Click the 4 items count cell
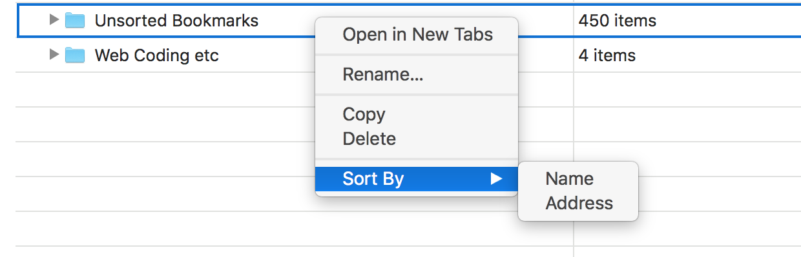Screen dimensions: 801x257 pos(687,55)
